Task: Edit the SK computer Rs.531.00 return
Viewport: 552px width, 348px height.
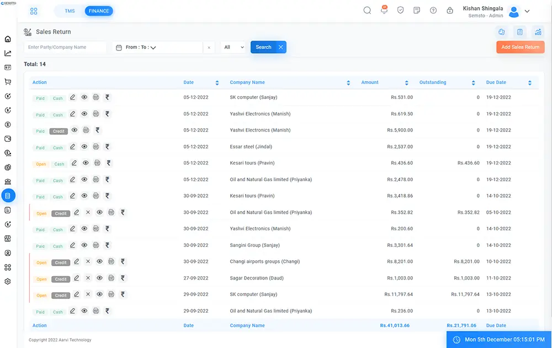Action: pos(72,97)
